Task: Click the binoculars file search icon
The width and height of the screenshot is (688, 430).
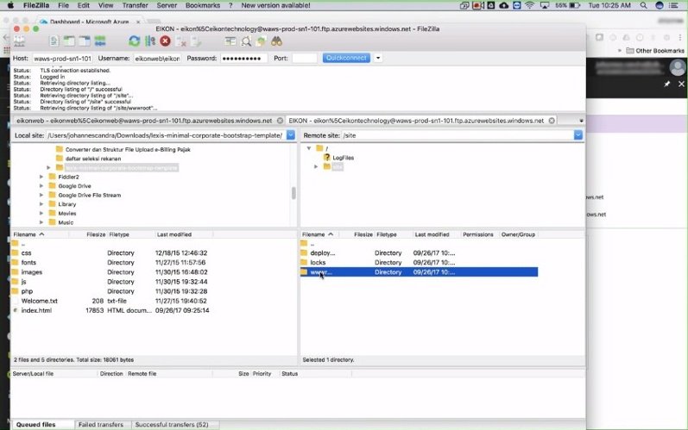Action: tap(276, 41)
